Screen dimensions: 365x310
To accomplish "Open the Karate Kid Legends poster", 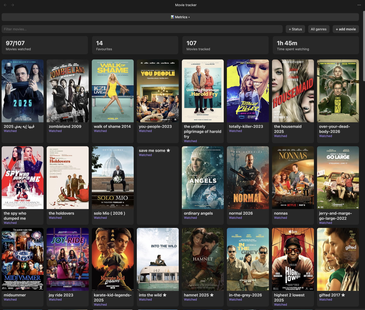I will [113, 259].
